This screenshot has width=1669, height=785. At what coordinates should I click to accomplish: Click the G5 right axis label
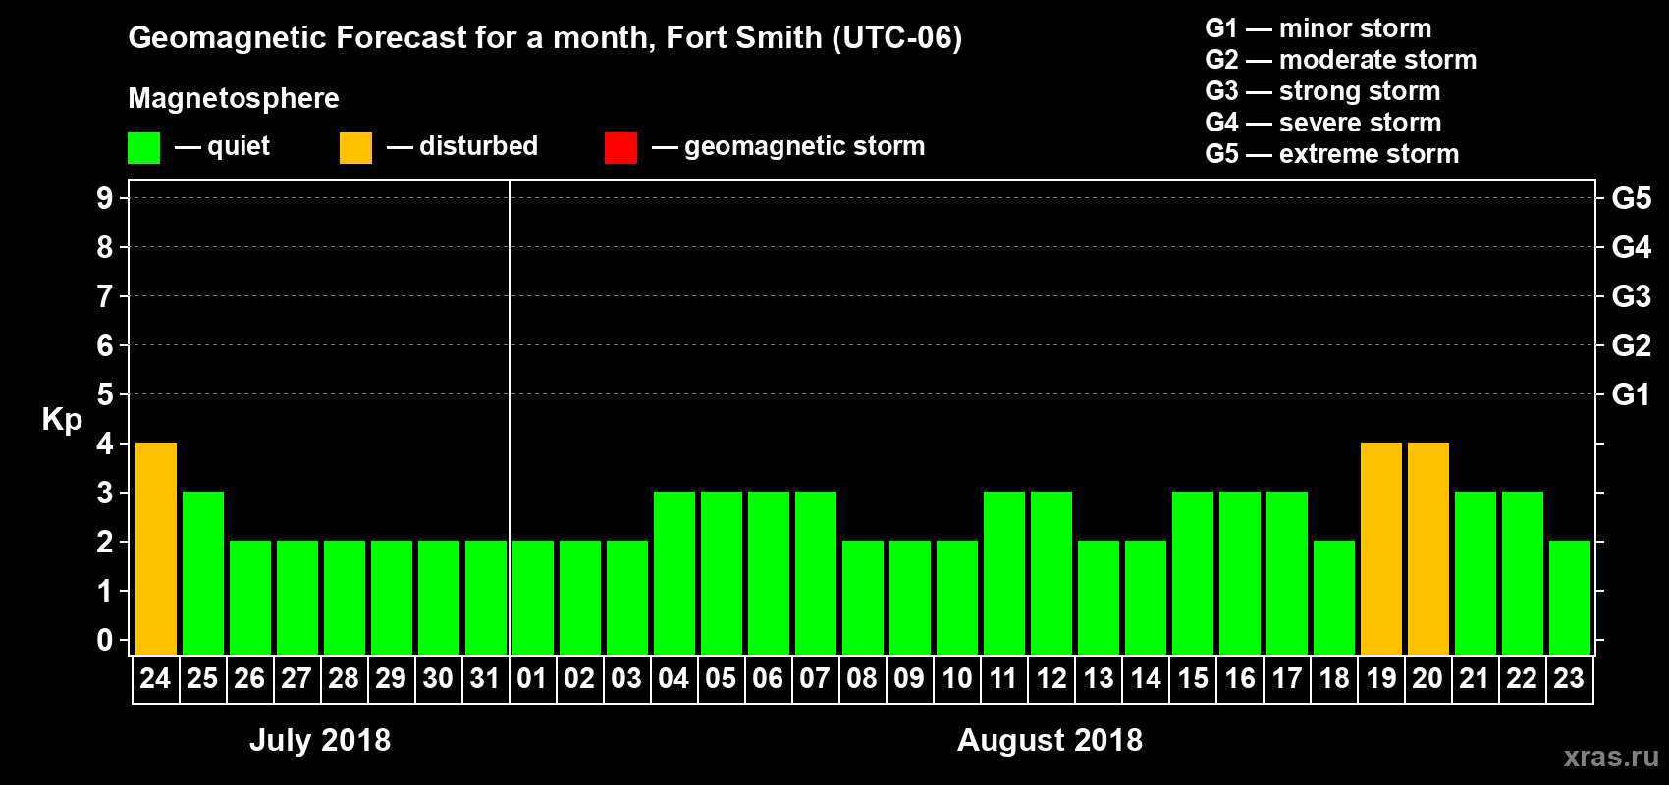point(1632,198)
